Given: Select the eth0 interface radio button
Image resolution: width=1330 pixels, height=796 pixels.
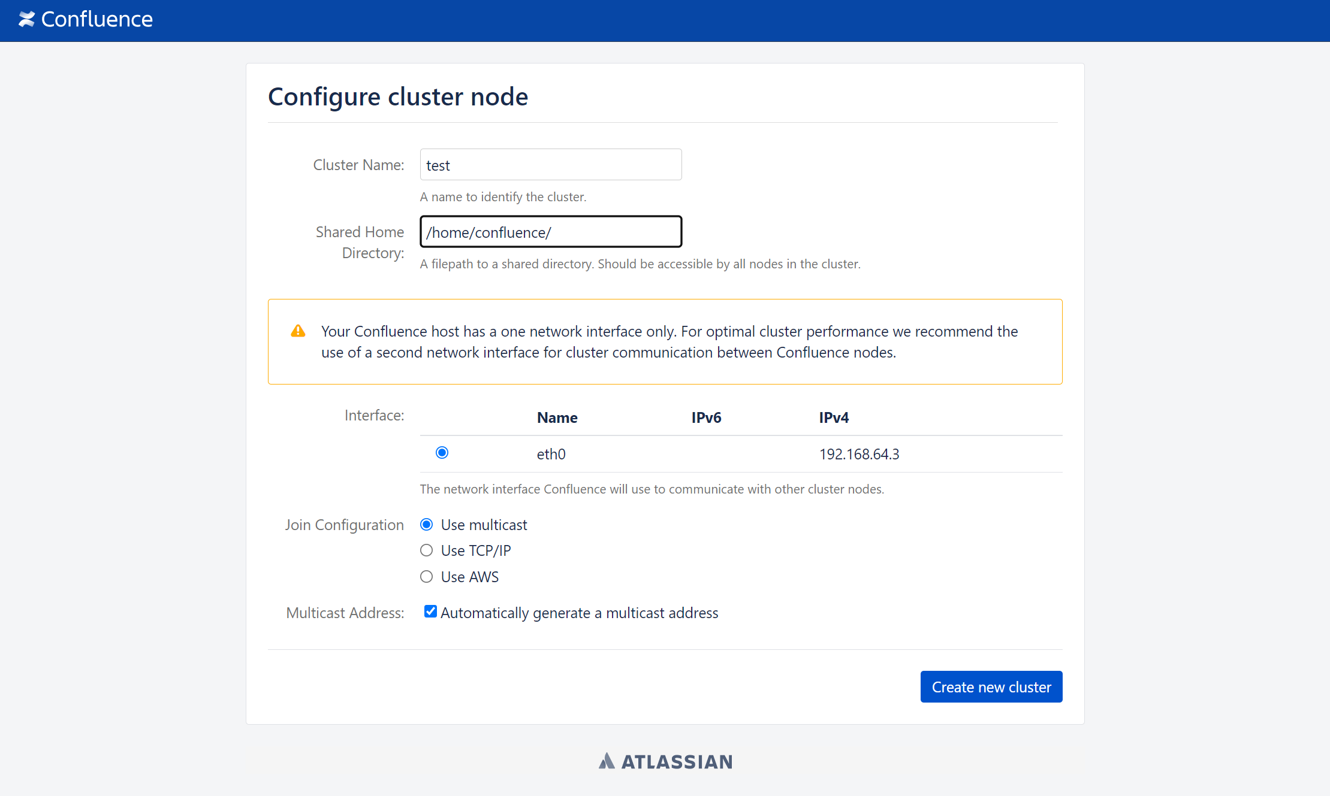Looking at the screenshot, I should [x=442, y=453].
